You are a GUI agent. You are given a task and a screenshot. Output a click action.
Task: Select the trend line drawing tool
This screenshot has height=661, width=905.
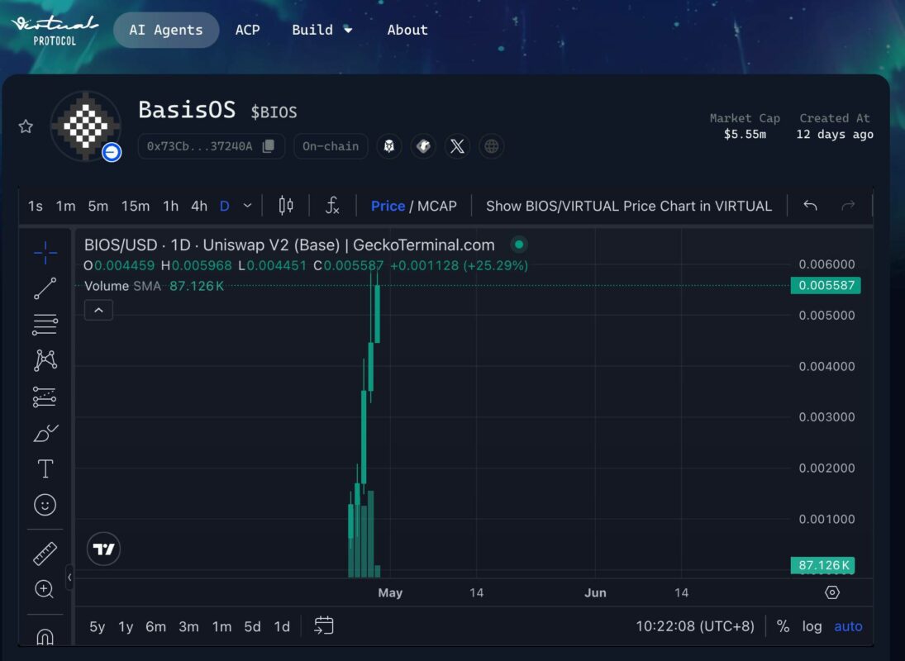(x=45, y=288)
